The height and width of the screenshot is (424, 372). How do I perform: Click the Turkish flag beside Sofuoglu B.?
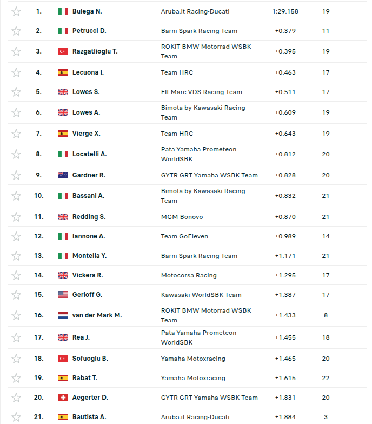(63, 359)
